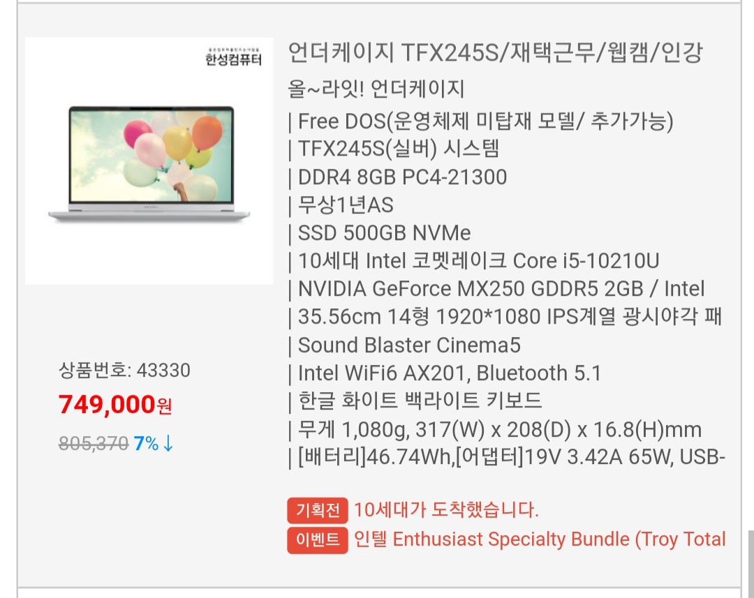Select the 상품번호: 43330 text
This screenshot has width=754, height=598.
coord(124,370)
